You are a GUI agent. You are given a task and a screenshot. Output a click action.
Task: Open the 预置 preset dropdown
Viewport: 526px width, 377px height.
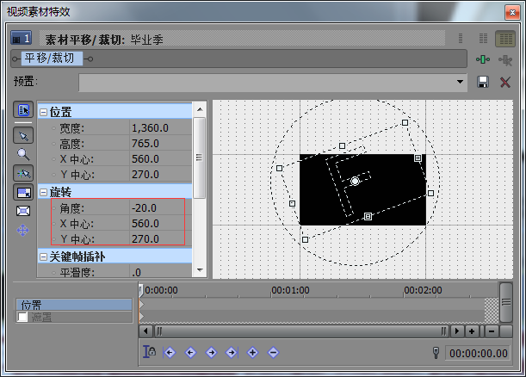click(461, 82)
